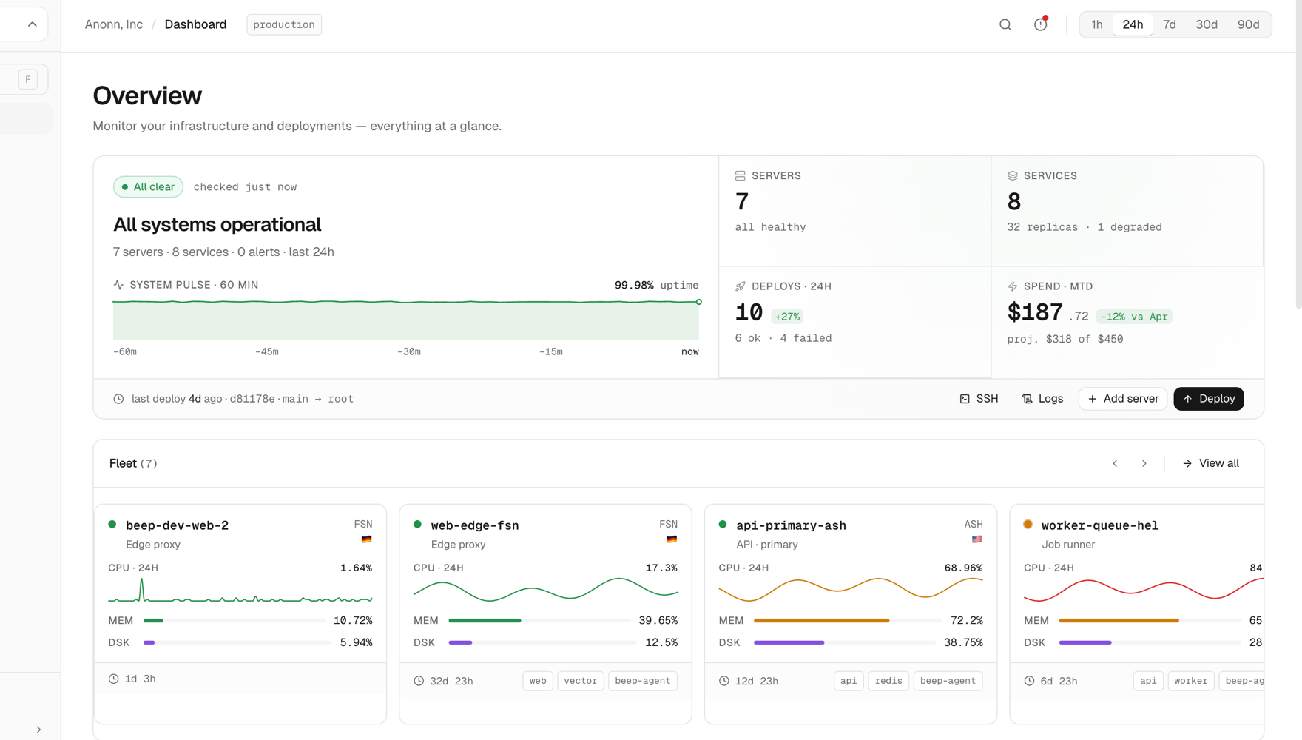
Task: Click green status dot of web-edge-fsn
Action: [417, 525]
